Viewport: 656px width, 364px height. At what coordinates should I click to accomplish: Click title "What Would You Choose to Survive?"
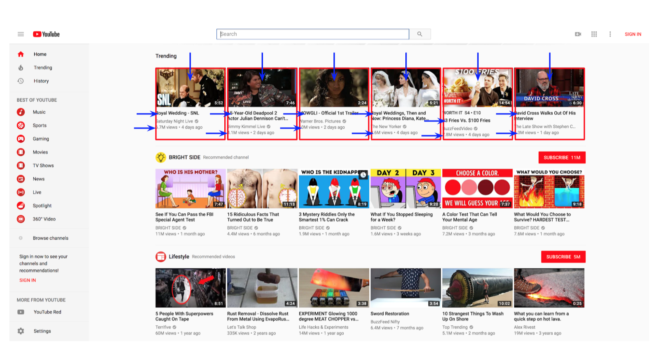pos(542,217)
